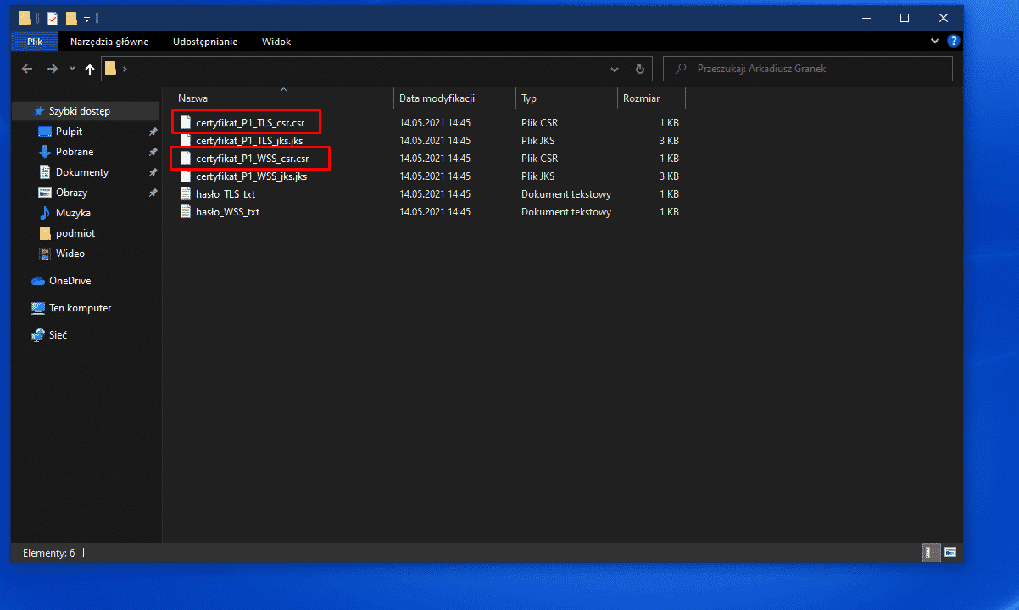Click the pin icon beside Pulpit
The height and width of the screenshot is (610, 1019).
coord(153,132)
